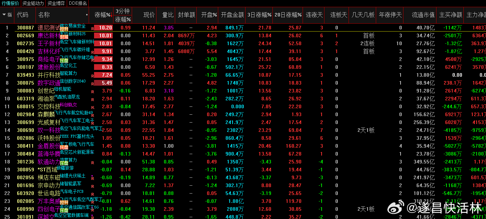Image resolution: width=486 pixels, height=219 pixels.
Task: Click the 压盘 badge on 软通动力 row
Action: 64,163
